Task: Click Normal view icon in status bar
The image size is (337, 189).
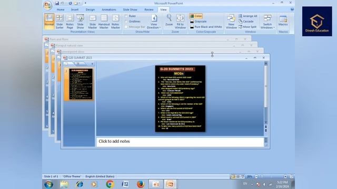Action: tap(233, 176)
